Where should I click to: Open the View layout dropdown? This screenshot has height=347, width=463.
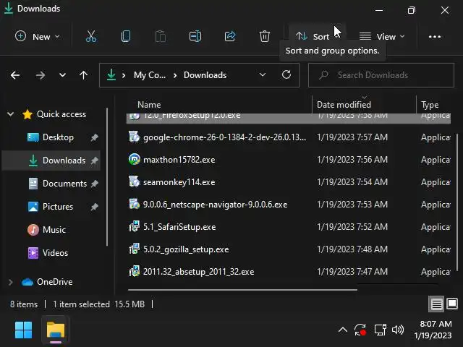coord(382,37)
